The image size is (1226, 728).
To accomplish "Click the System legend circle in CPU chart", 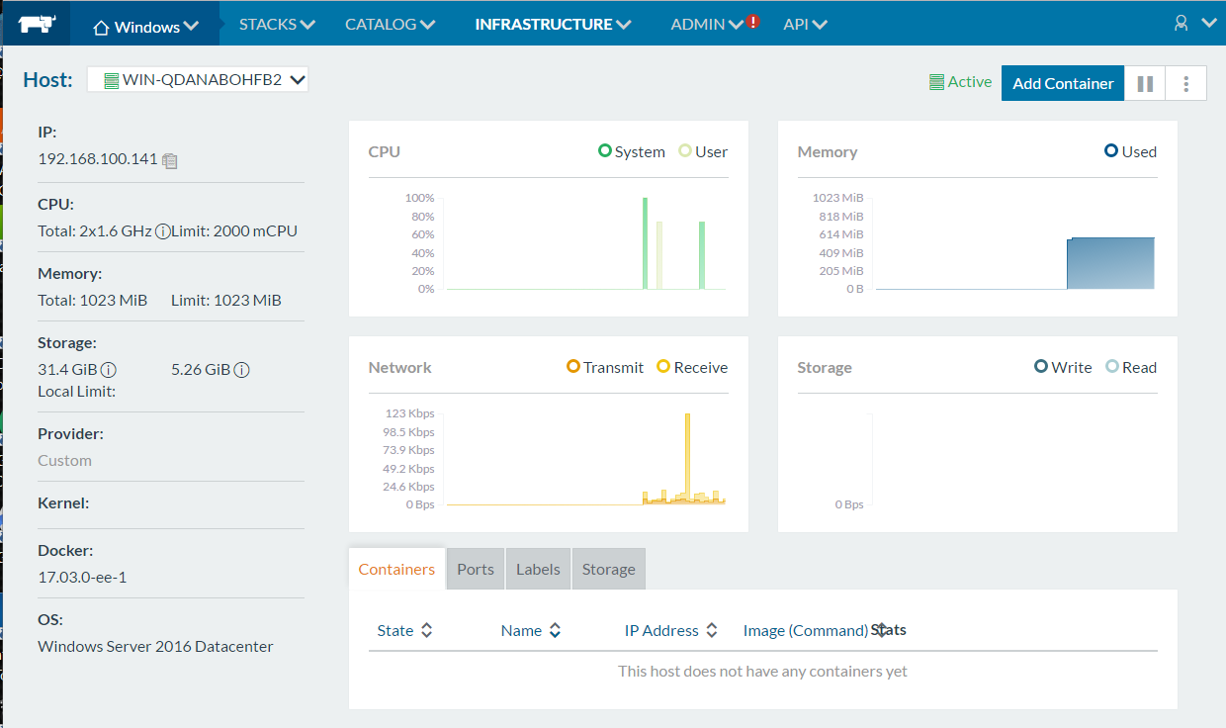I will tap(605, 151).
